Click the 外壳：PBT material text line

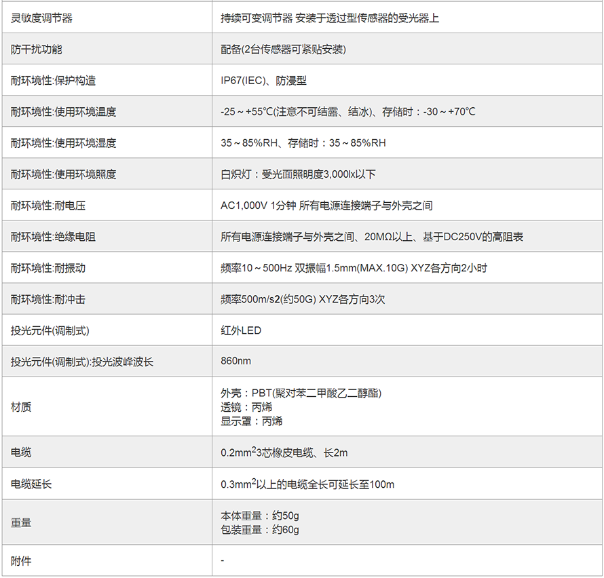pyautogui.click(x=301, y=393)
